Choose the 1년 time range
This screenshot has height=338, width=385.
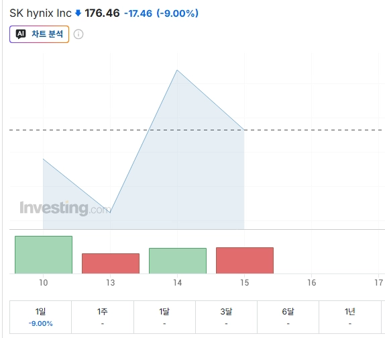tap(350, 317)
